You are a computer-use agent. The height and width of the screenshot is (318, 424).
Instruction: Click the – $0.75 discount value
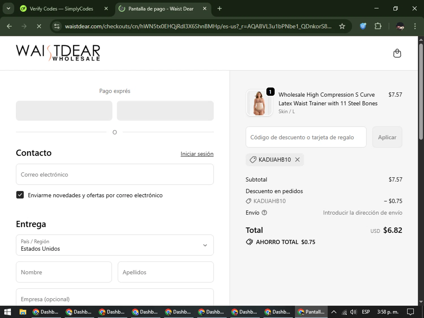393,201
